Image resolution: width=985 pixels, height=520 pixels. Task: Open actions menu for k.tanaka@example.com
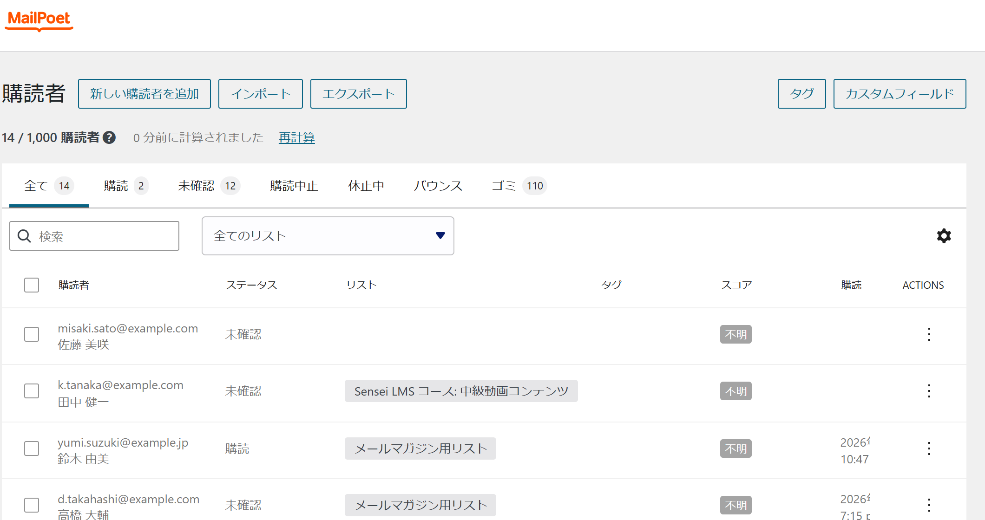point(929,391)
